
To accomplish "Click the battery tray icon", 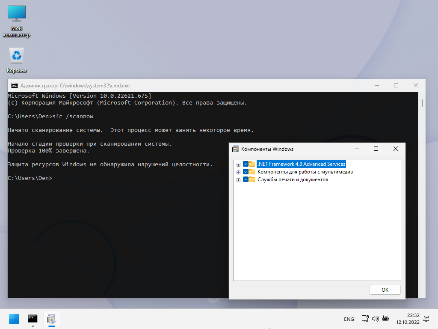I will click(386, 319).
